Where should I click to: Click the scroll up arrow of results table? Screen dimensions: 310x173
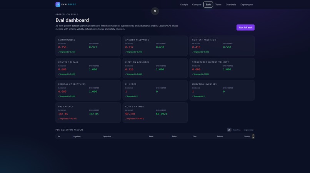click(x=253, y=135)
